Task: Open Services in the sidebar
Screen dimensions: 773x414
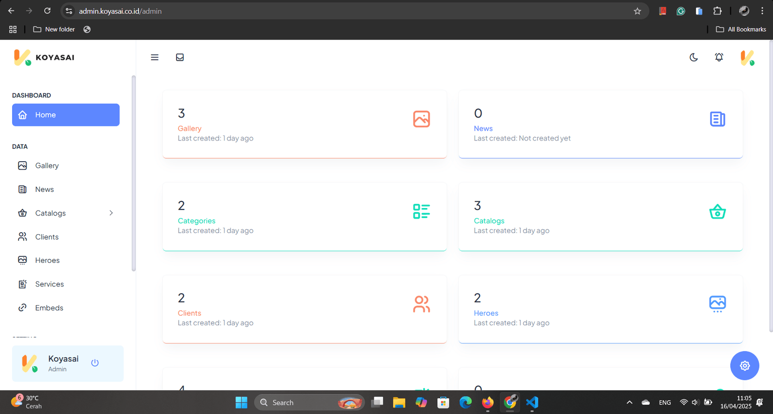Action: click(49, 284)
